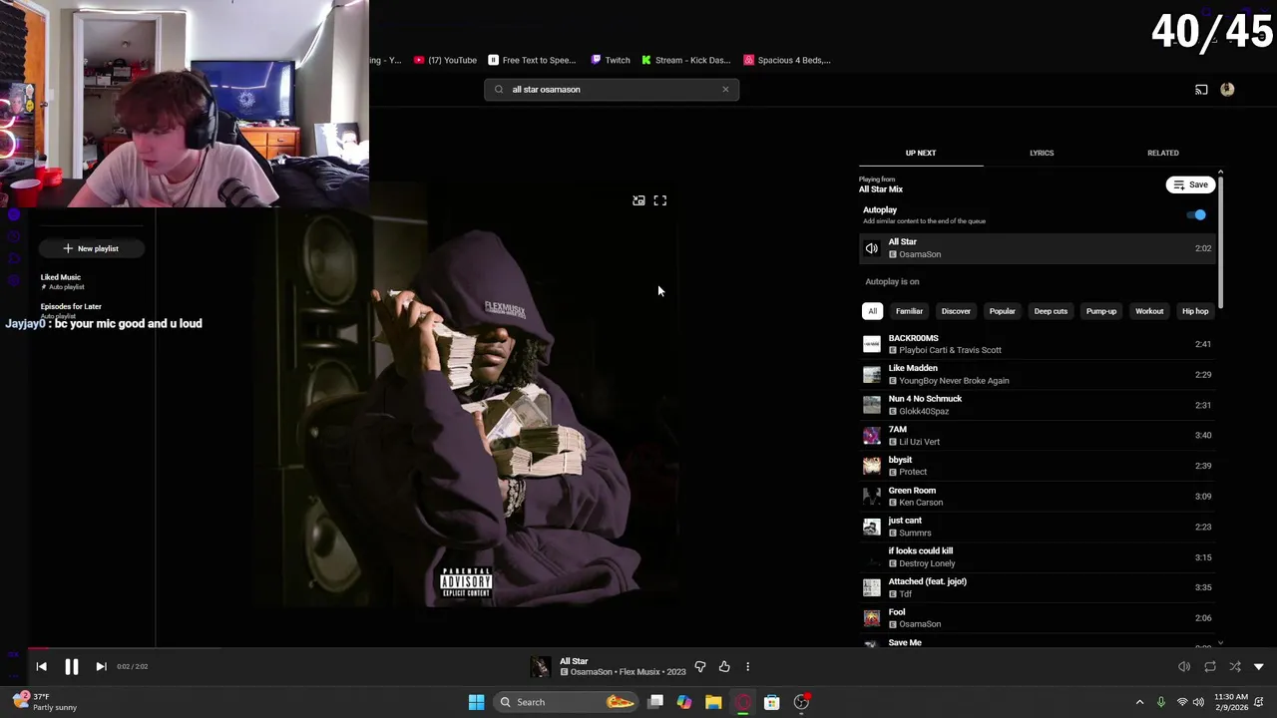This screenshot has height=718, width=1277.
Task: Click the album thumbnail in player bar
Action: [x=540, y=666]
